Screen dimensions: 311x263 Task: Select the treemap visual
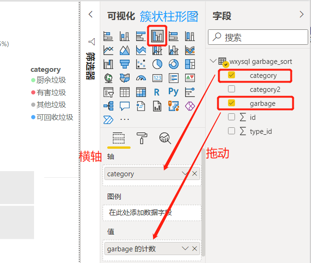pyautogui.click(x=190, y=64)
